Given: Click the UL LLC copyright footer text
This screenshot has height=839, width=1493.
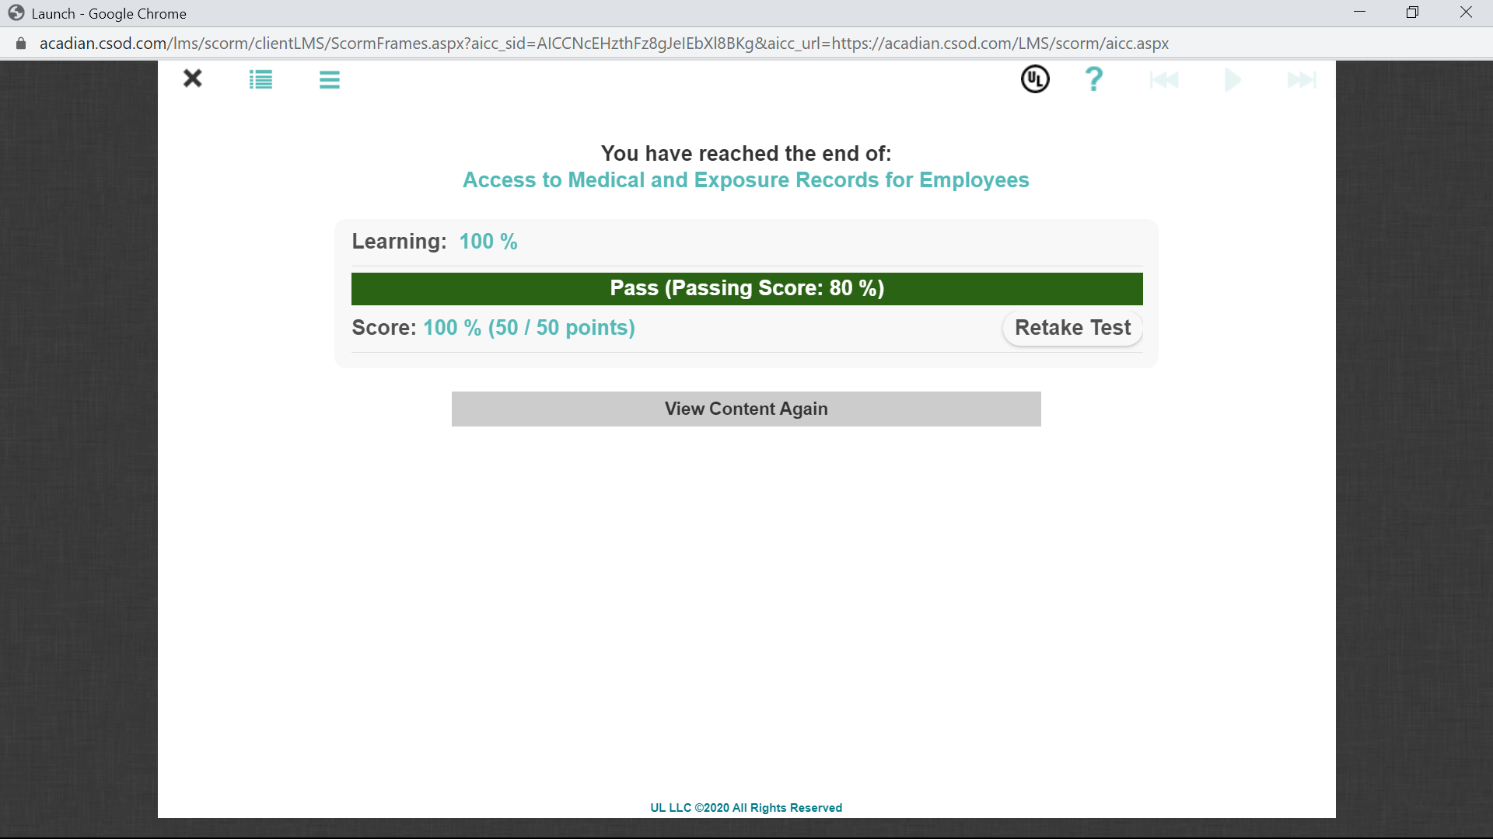Looking at the screenshot, I should 746,808.
